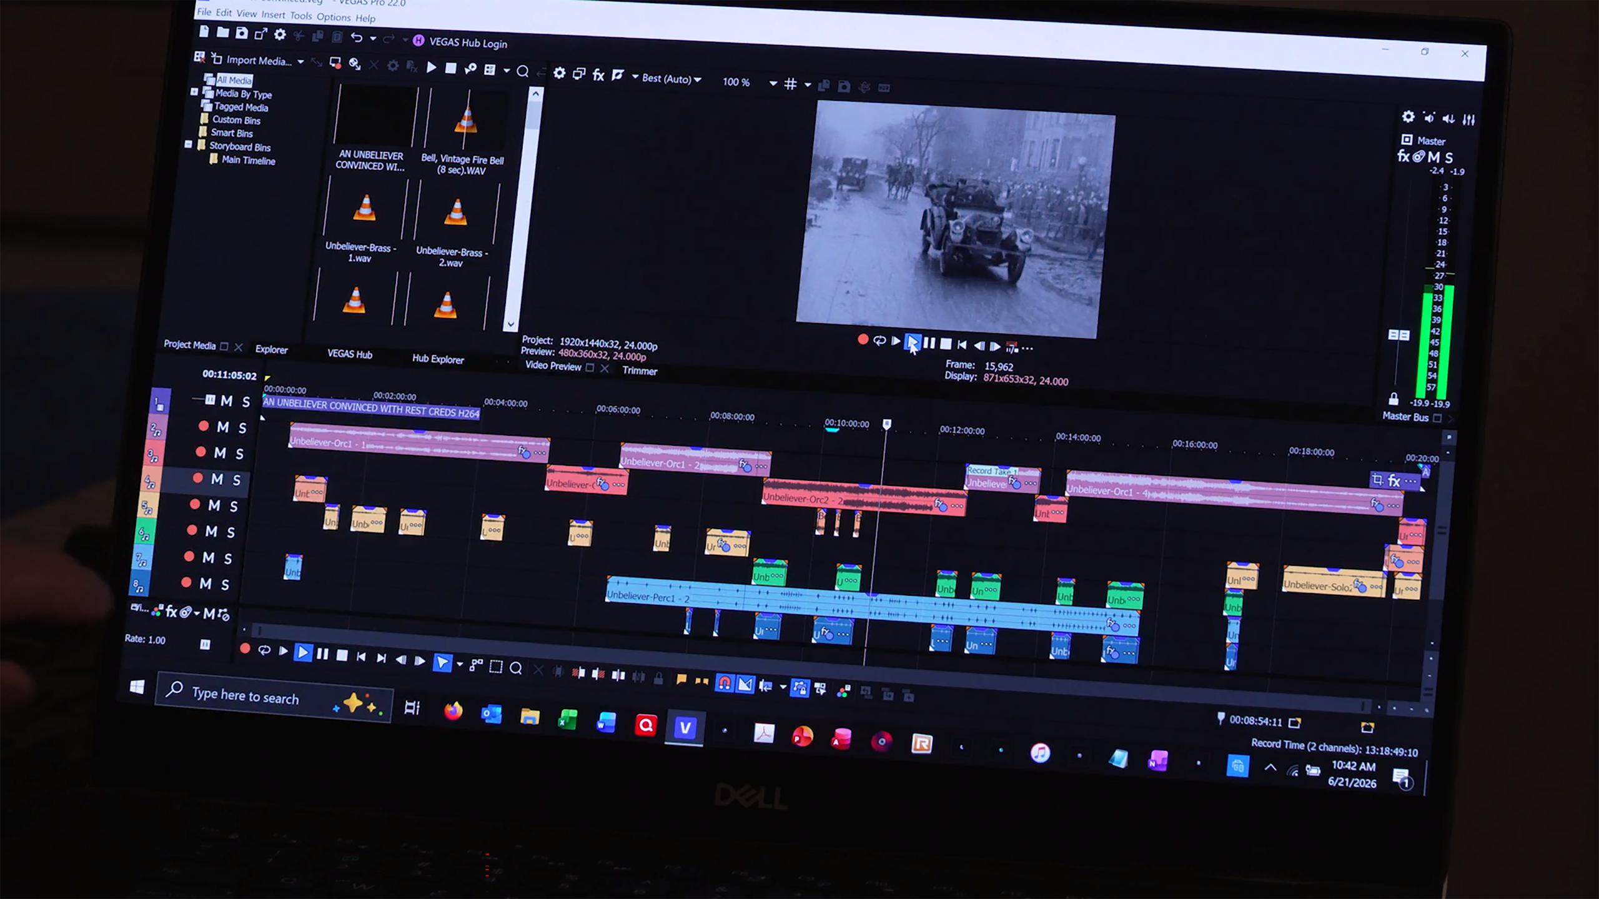Click the Downmix Output icon on Master bus
1599x899 pixels.
1429,117
